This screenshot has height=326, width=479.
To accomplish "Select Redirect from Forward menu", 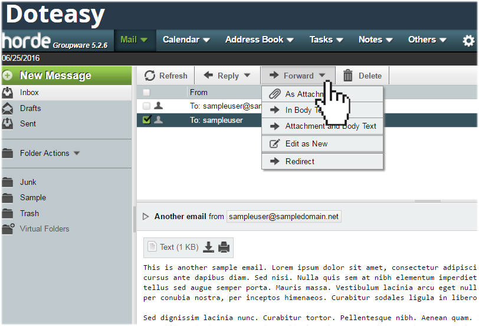I will pos(322,161).
